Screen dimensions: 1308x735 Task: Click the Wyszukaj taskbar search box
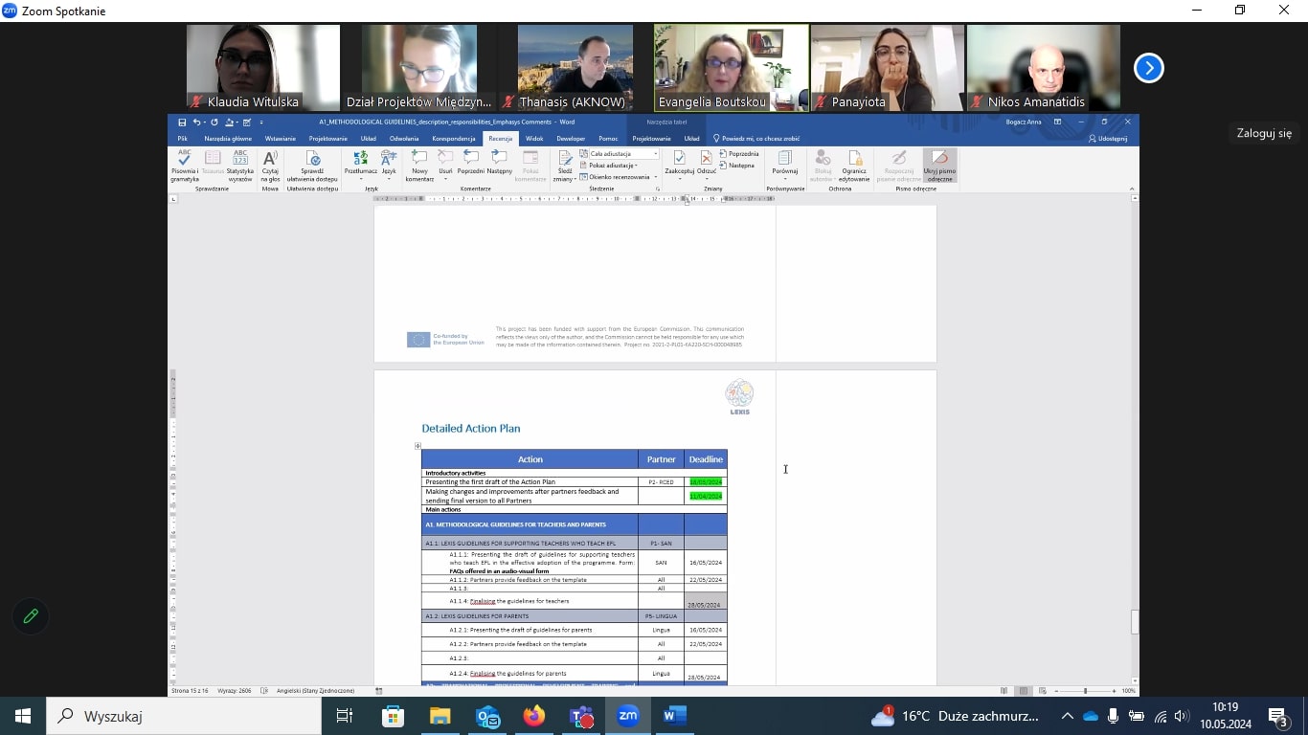[184, 716]
